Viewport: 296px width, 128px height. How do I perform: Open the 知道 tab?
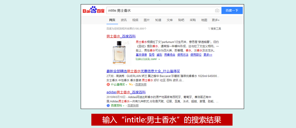pyautogui.click(x=158, y=20)
